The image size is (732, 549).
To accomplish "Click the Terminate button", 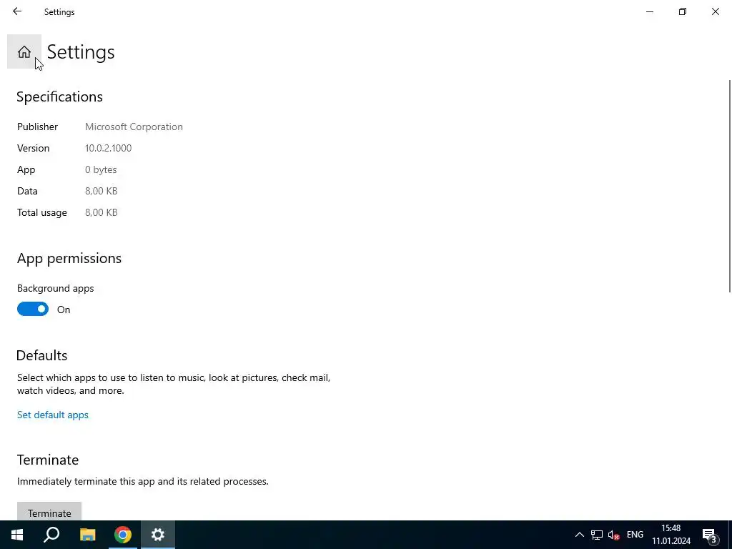I will pyautogui.click(x=49, y=512).
